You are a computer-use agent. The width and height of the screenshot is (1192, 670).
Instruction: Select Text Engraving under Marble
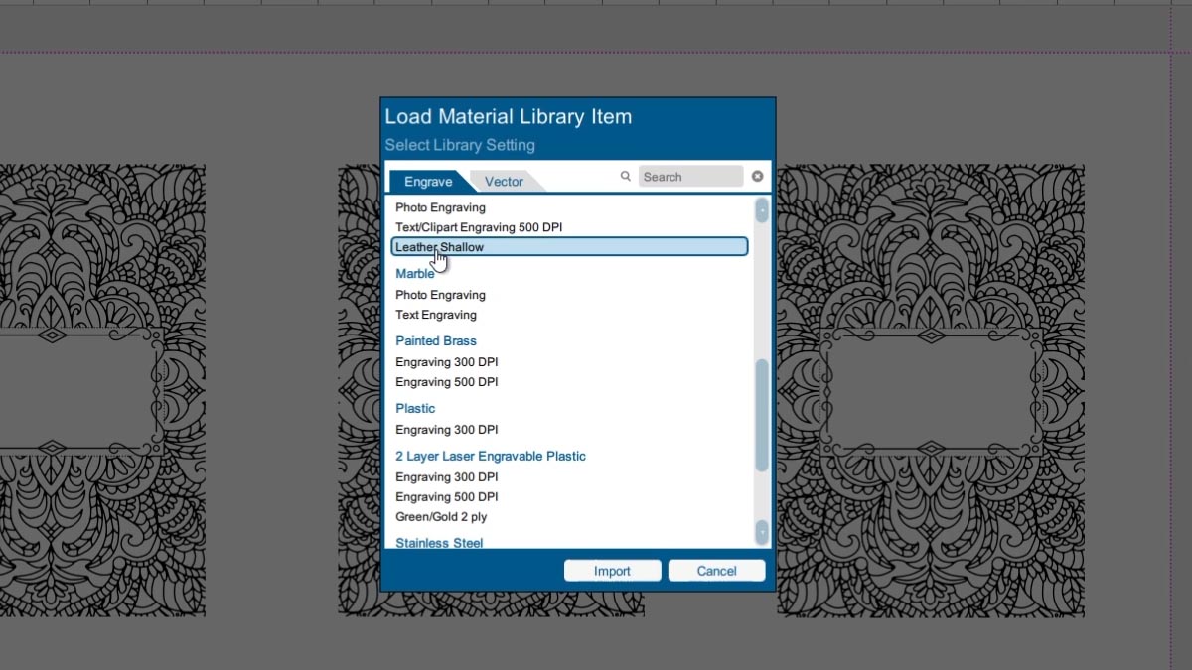(436, 315)
